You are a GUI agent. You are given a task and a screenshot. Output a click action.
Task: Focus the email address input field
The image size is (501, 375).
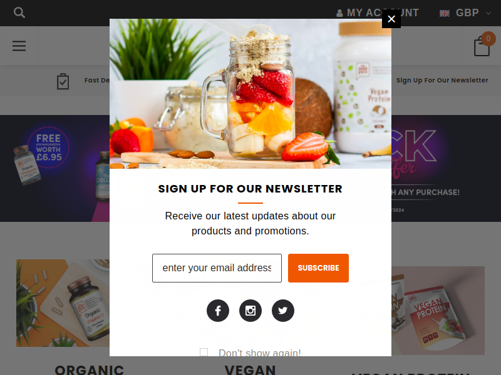tap(217, 268)
